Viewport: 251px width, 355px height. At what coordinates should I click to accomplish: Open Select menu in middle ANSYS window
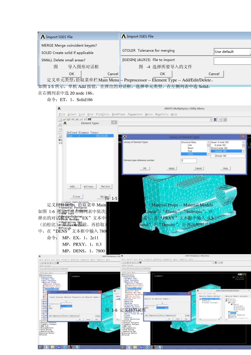[72, 114]
